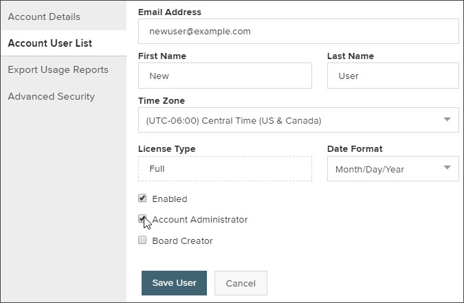
Task: Focus the First Name text box
Action: click(225, 76)
